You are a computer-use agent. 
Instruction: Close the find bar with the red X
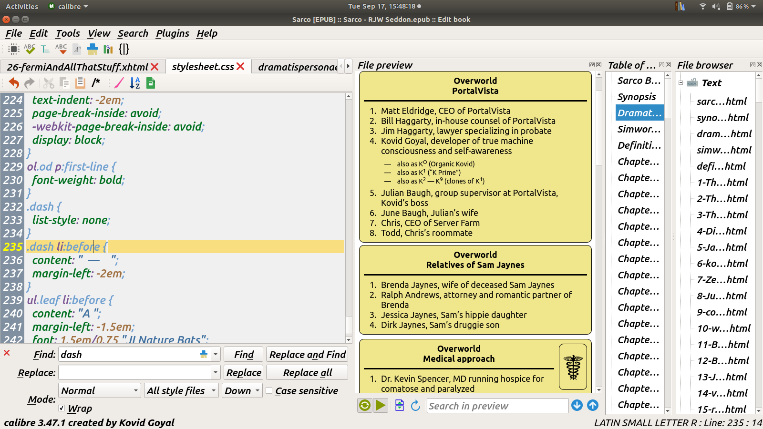tap(7, 353)
